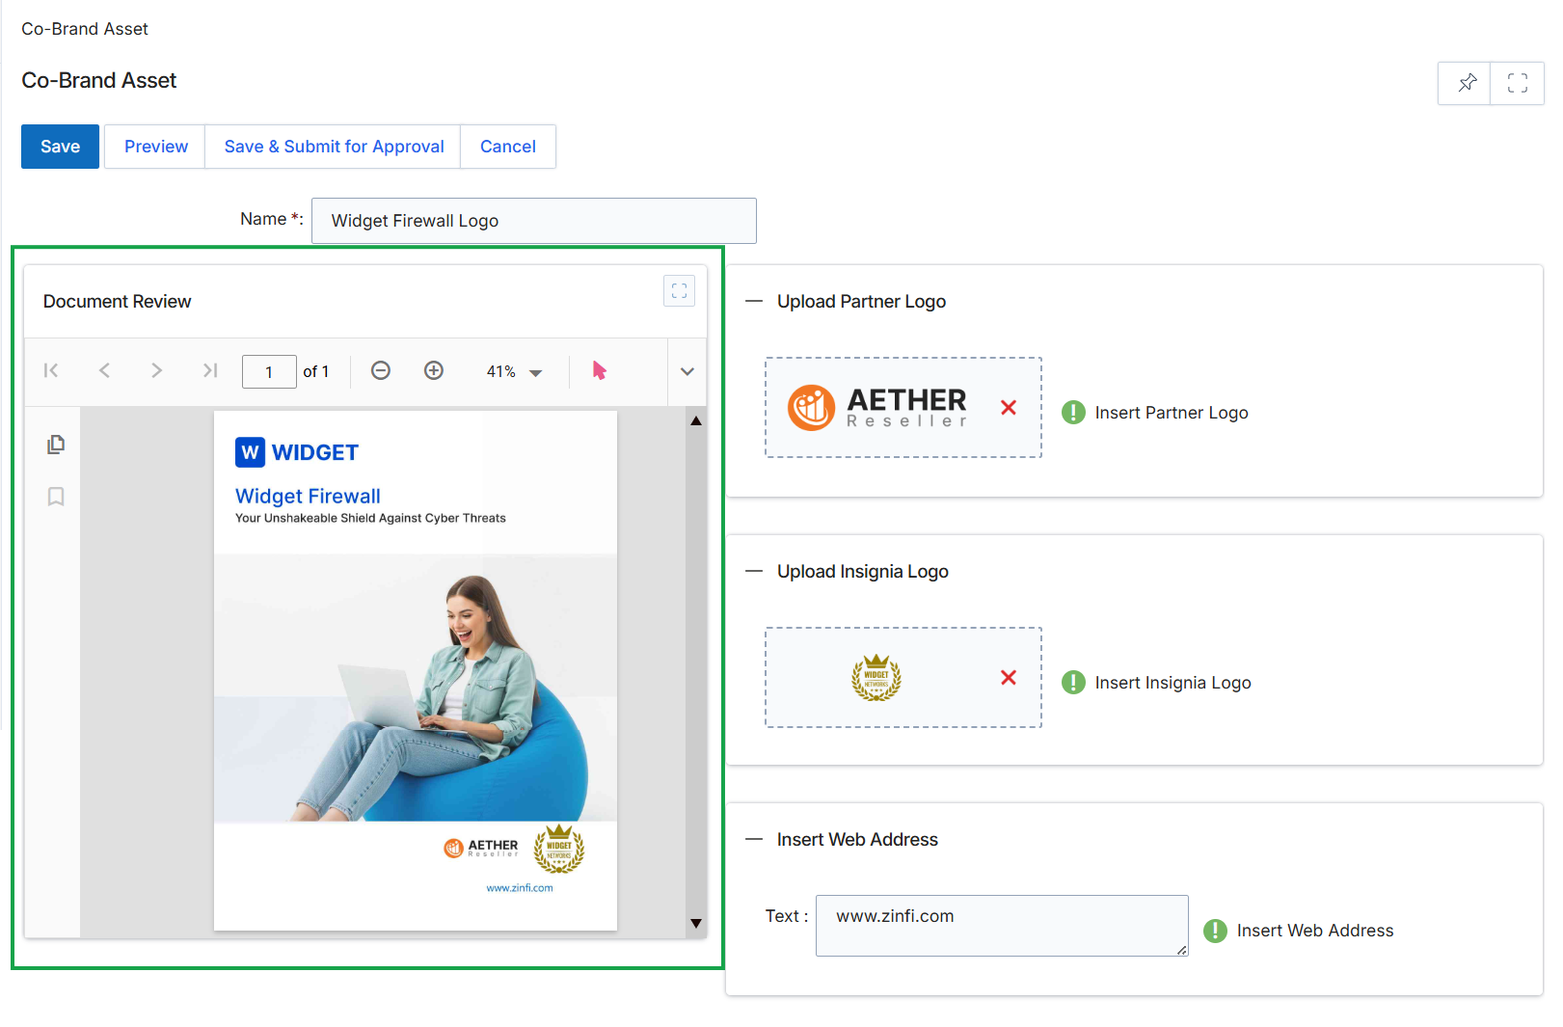Open the viewer toolbar overflow chevron
Screen dimensions: 1563x1027
tap(687, 371)
